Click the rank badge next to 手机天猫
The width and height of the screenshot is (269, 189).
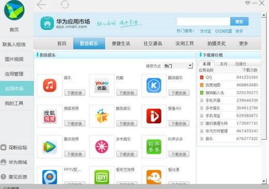pyautogui.click(x=202, y=100)
